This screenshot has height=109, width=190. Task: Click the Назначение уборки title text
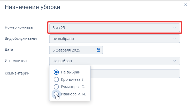pos(32,7)
